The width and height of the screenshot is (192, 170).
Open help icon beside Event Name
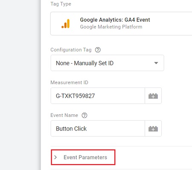[84, 115]
